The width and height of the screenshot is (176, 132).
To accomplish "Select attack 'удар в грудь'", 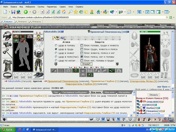I will pos(56,49).
